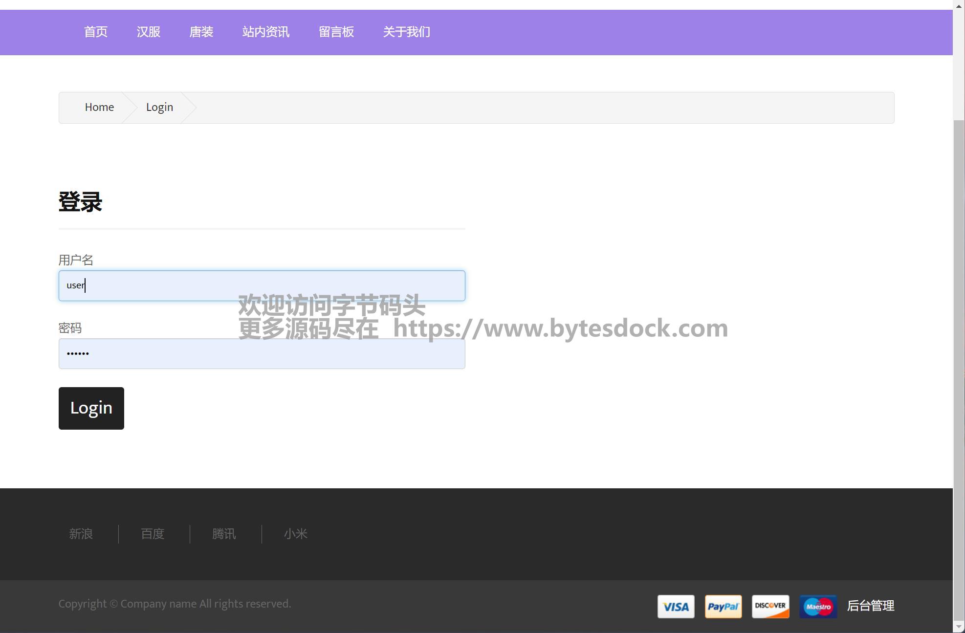
Task: Open the 后台管理 admin link
Action: [870, 606]
